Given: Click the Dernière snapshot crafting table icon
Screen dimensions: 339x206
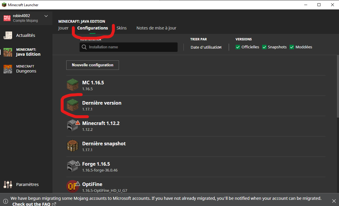Looking at the screenshot, I should coord(73,146).
